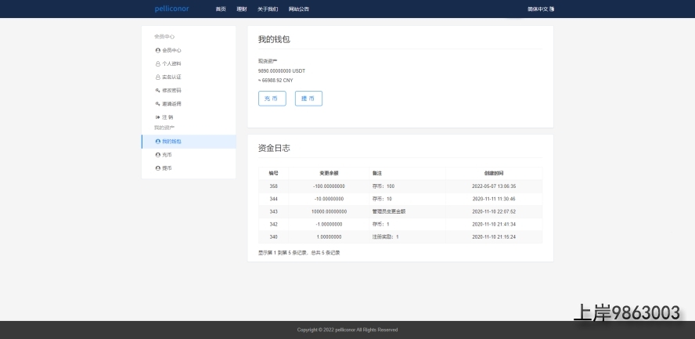Click the records count summary below table
Screen dimensions: 695x339
[x=299, y=253]
